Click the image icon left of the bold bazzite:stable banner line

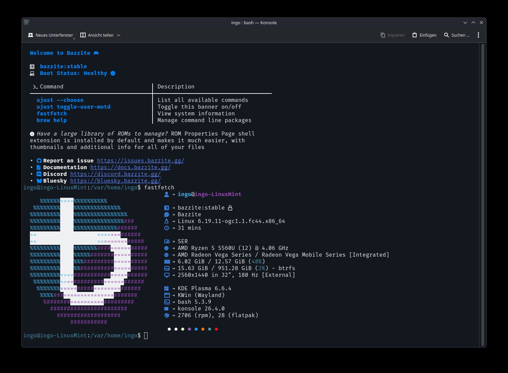click(x=32, y=67)
